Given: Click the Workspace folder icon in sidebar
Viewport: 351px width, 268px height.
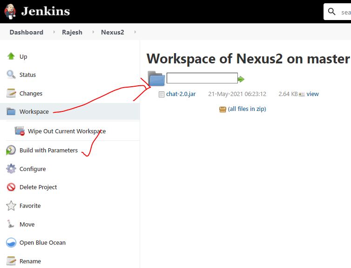Looking at the screenshot, I should [x=11, y=111].
